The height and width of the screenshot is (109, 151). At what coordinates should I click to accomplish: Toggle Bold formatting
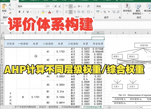19,12
